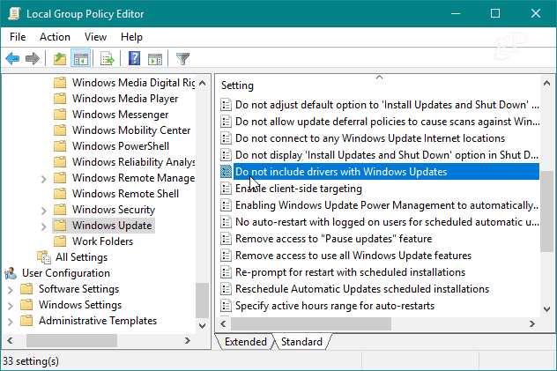Click the Software Settings folder icon
557x371 pixels.
[x=26, y=289]
